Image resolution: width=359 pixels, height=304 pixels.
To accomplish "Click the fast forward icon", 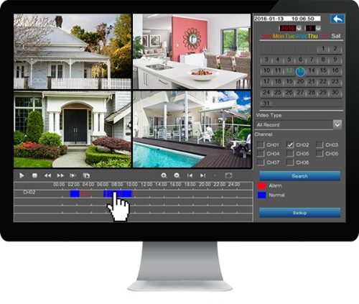I will [x=60, y=175].
